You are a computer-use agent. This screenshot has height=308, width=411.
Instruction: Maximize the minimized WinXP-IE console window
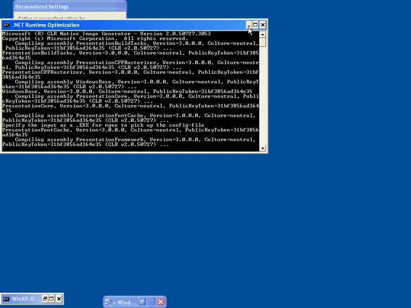point(52,299)
